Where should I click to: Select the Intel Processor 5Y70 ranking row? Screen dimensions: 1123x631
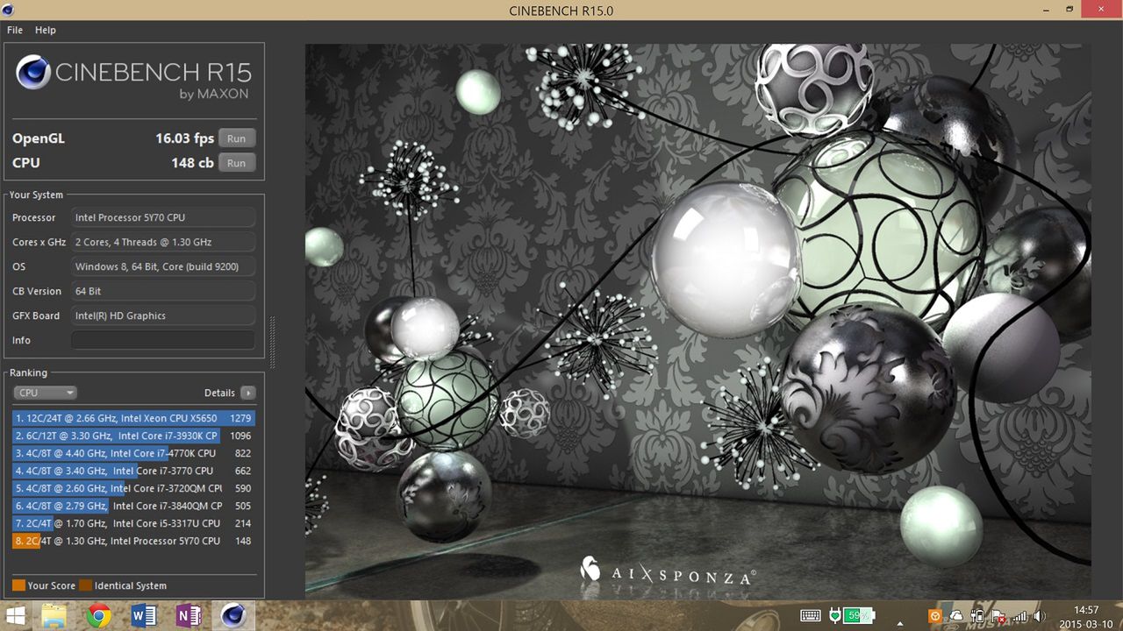click(x=133, y=541)
